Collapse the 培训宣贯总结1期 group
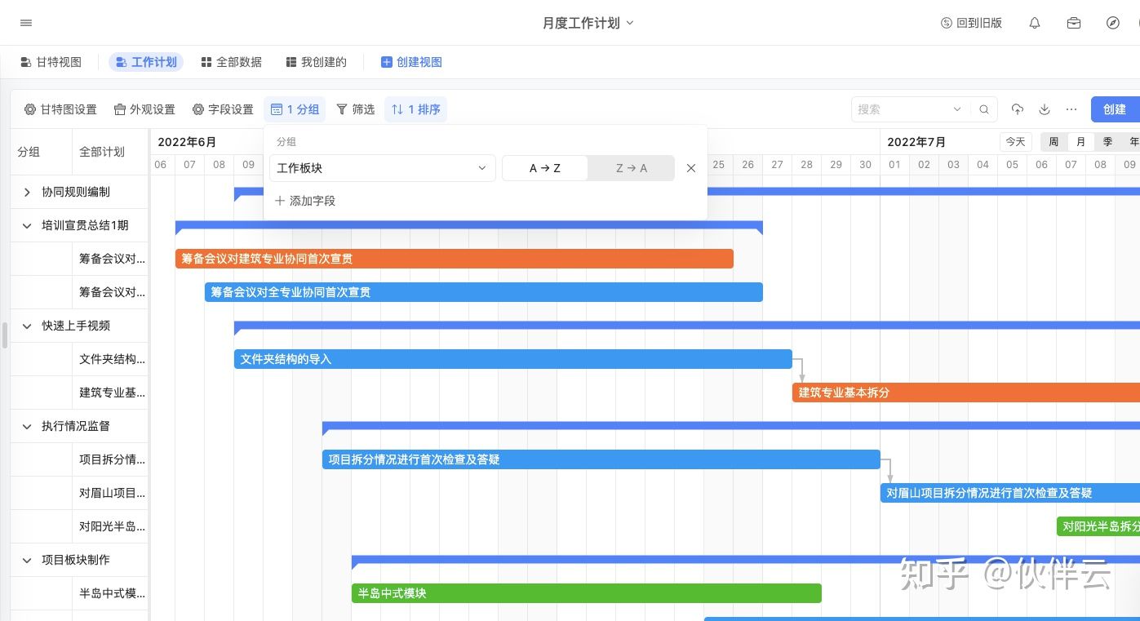The image size is (1140, 621). click(27, 225)
